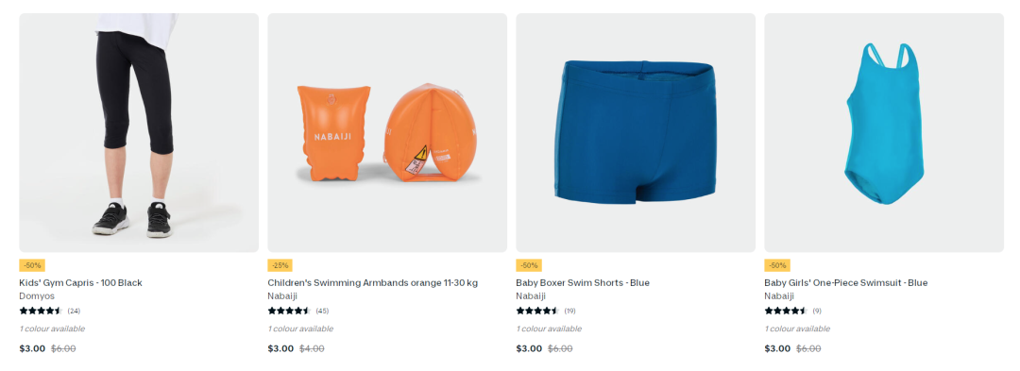Click the -50% badge on the swim shorts
1020x371 pixels.
[529, 265]
